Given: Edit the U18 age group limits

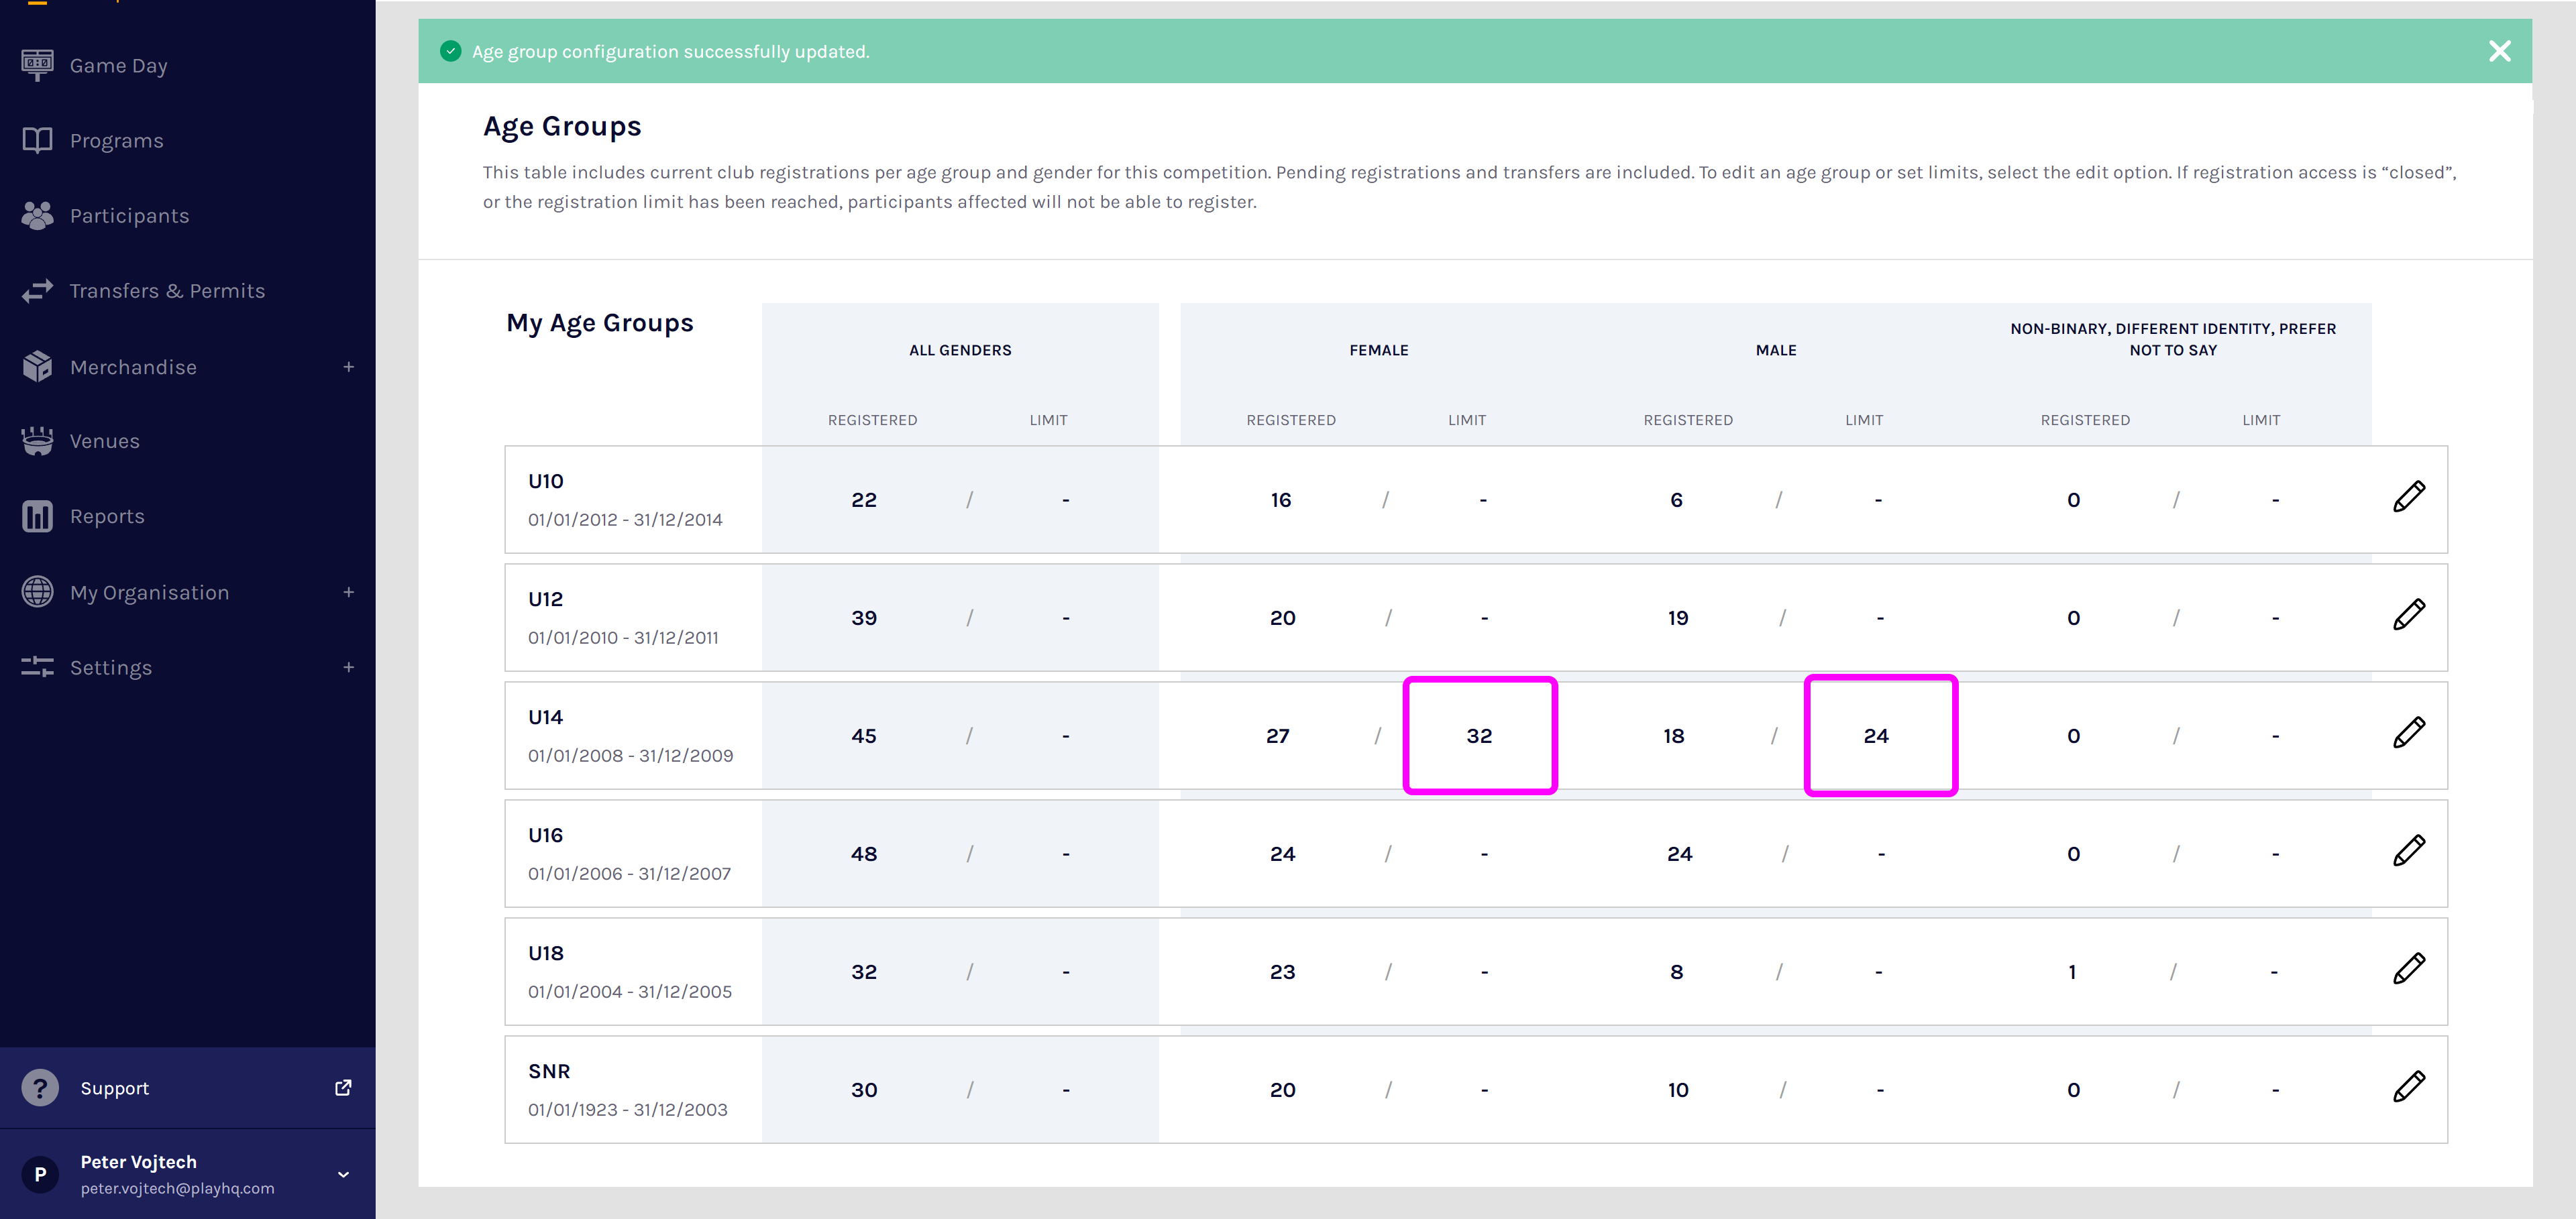Looking at the screenshot, I should pos(2408,968).
